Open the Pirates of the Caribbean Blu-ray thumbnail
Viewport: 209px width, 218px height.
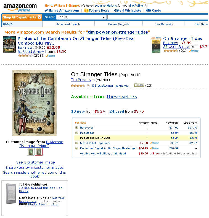click(x=9, y=44)
